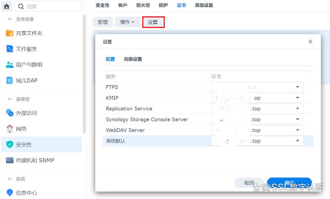The image size is (330, 199).
Task: Select the FTPS service row label
Action: pyautogui.click(x=112, y=87)
